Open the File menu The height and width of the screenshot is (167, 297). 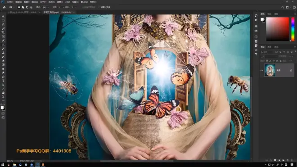click(x=10, y=2)
